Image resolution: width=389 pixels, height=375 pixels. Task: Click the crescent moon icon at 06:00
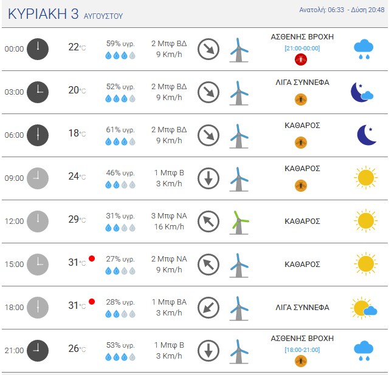coord(367,135)
